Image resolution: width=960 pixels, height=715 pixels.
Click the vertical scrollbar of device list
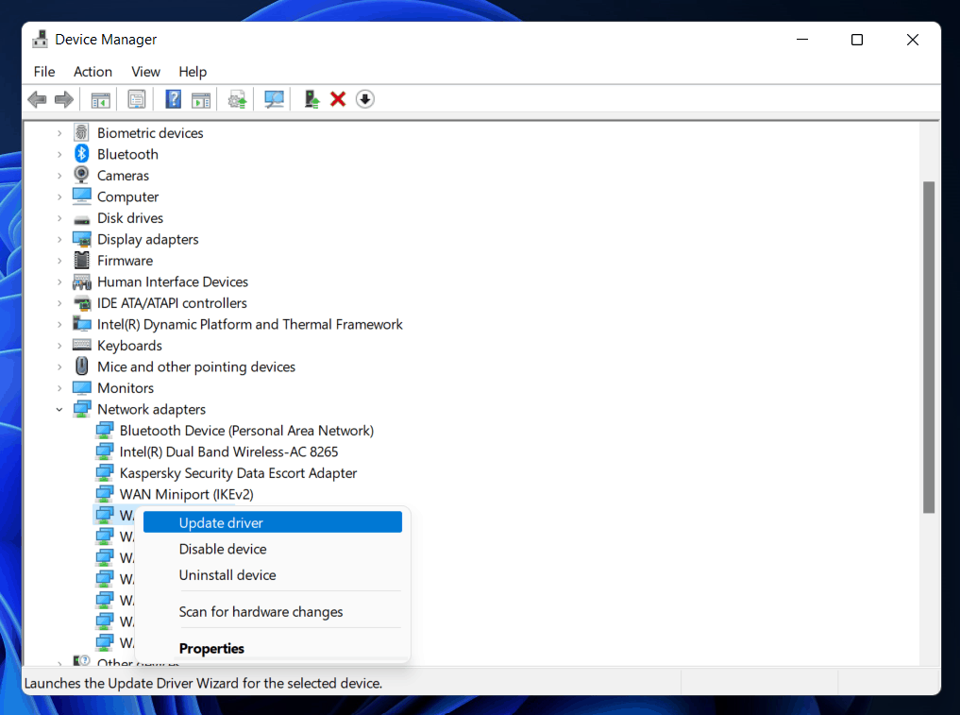tap(929, 348)
